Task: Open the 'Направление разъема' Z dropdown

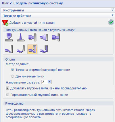Action: [x=47, y=82]
